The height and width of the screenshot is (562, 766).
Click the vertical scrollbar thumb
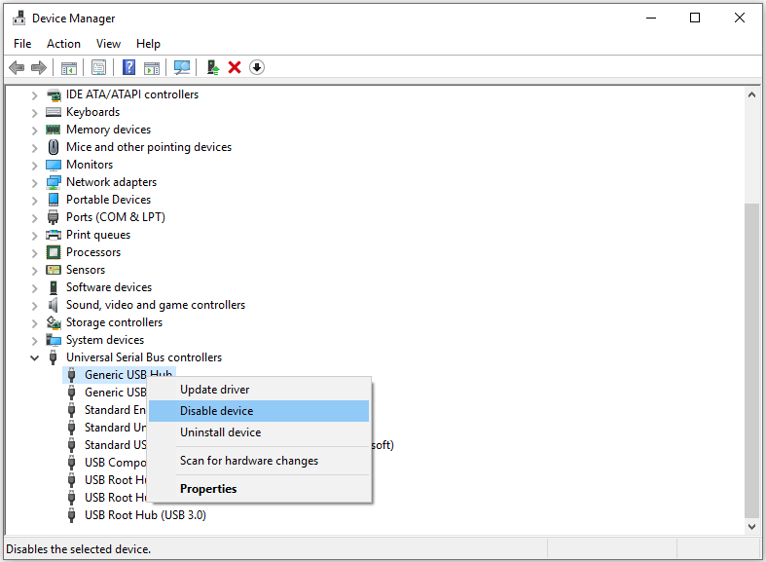(751, 360)
